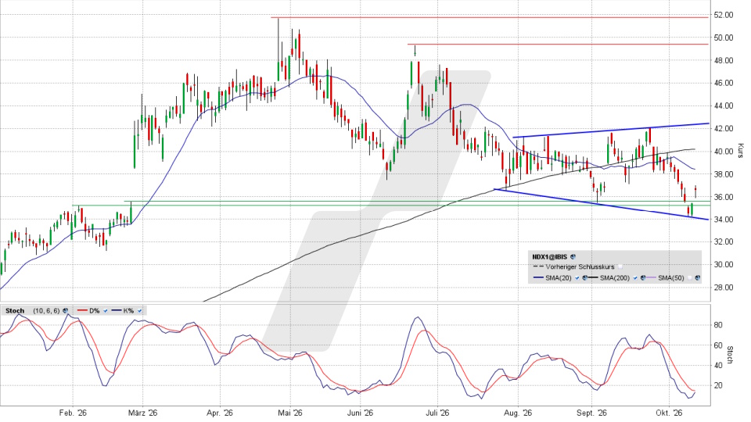Click the 52.00 price axis label
Image resolution: width=751 pixels, height=422 pixels.
click(723, 16)
